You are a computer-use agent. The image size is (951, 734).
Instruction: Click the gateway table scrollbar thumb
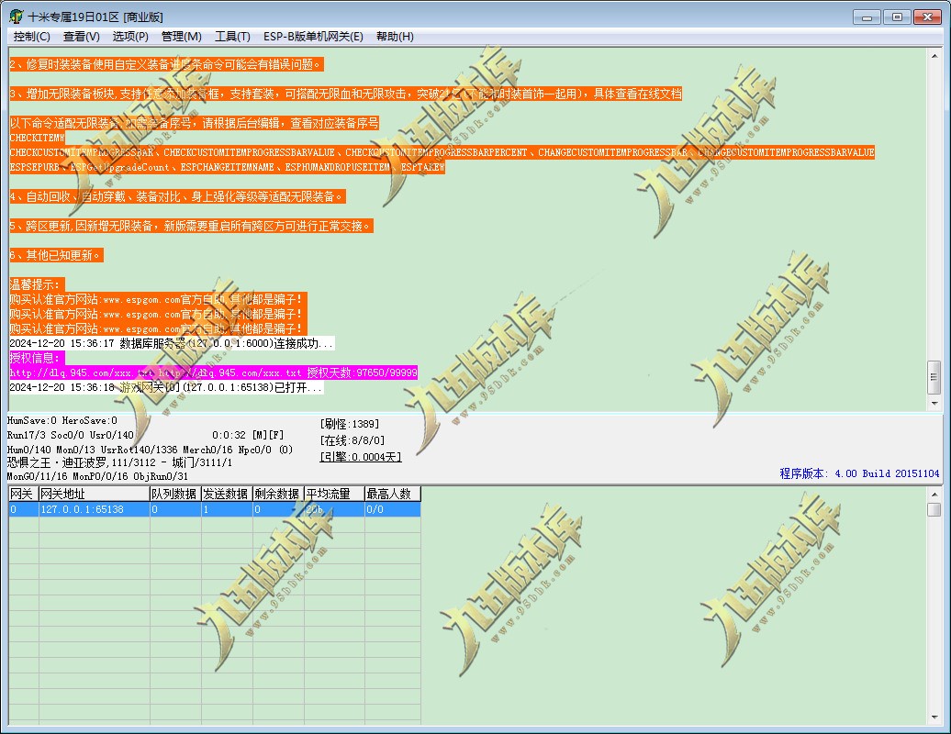[x=934, y=510]
